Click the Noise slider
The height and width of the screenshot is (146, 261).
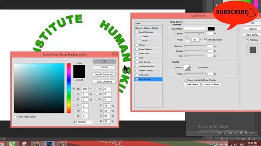tap(194, 74)
